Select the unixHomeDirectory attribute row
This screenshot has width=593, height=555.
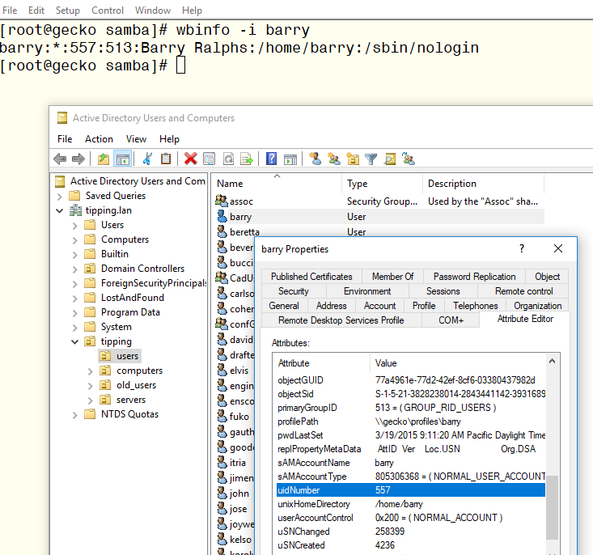pos(411,504)
